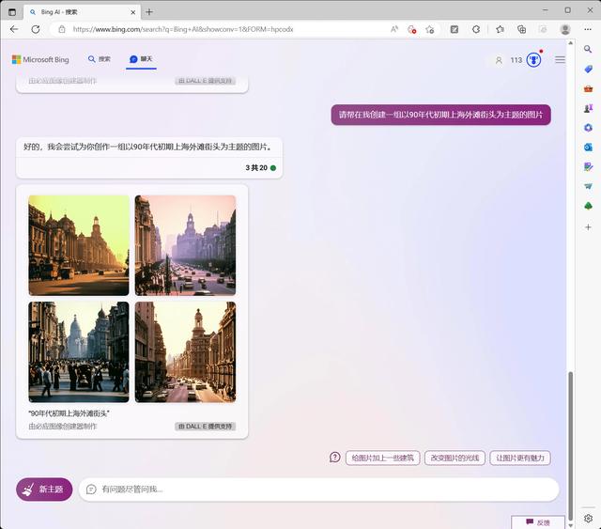Choose the 给图片加上一些建筑 suggestion
The image size is (601, 529).
click(x=382, y=459)
